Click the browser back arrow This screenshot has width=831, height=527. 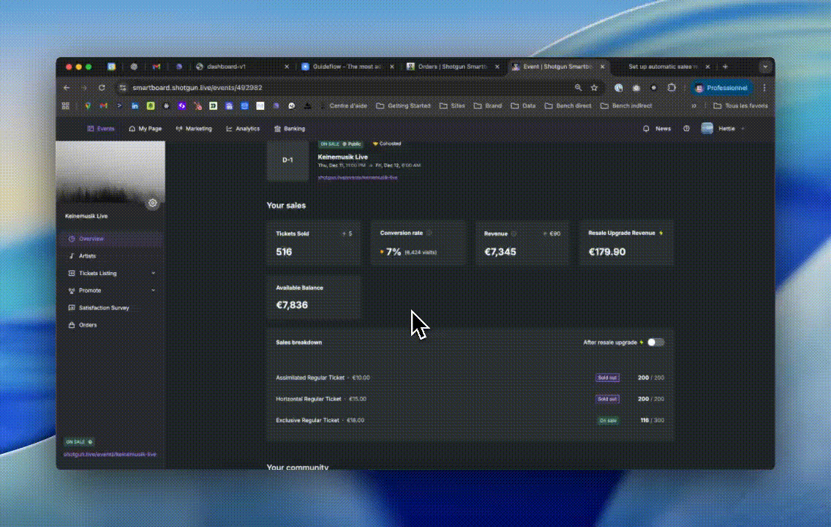(x=67, y=88)
